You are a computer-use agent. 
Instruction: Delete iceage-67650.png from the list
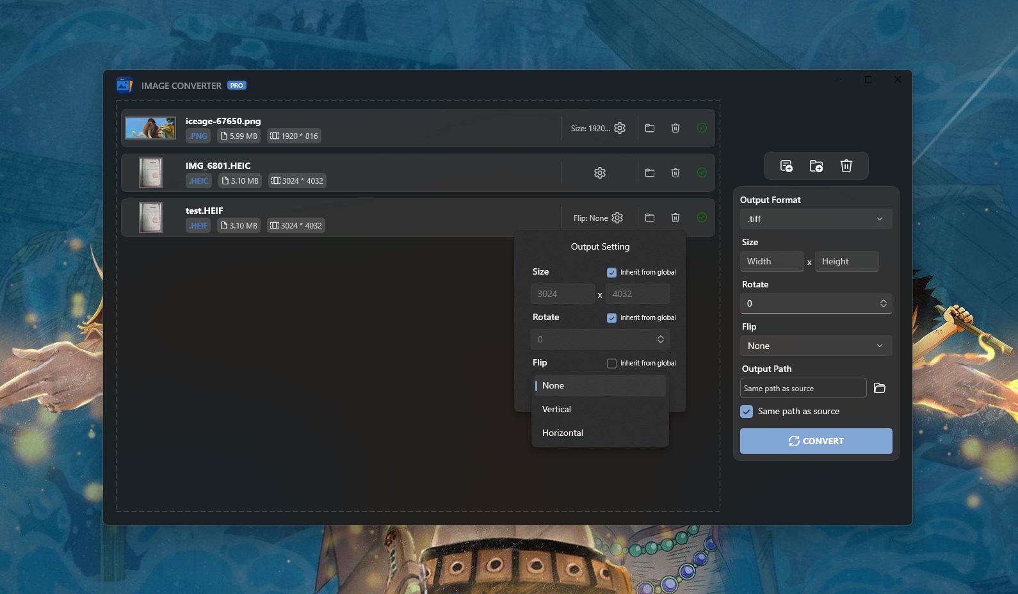point(675,128)
